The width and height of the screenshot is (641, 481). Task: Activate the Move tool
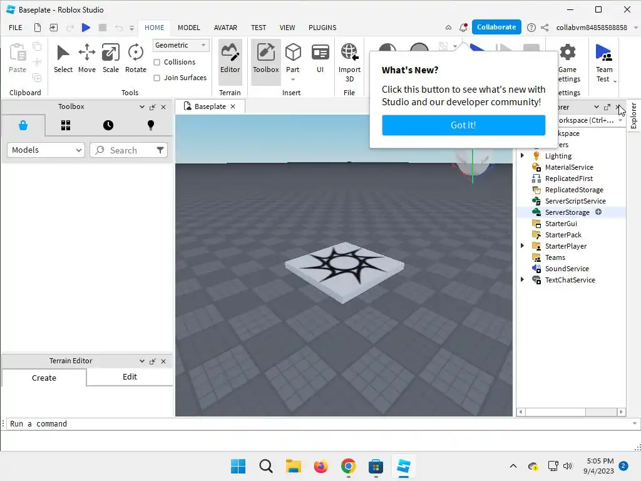click(x=86, y=59)
